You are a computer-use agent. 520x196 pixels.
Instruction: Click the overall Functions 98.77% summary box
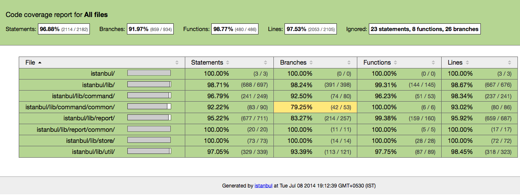tap(235, 29)
